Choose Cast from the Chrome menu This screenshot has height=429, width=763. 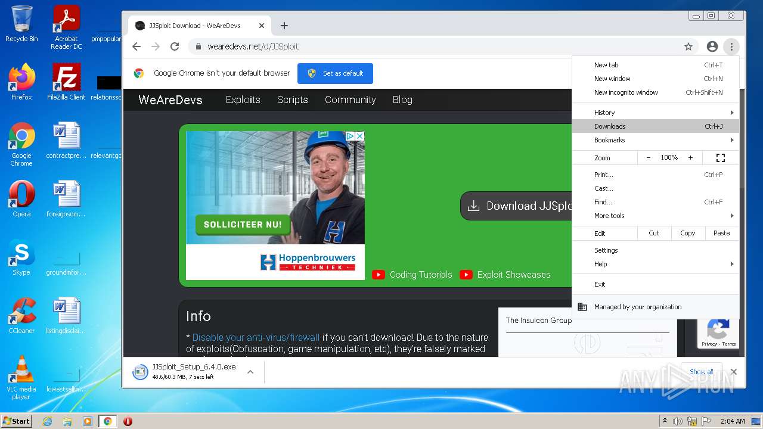coord(656,188)
